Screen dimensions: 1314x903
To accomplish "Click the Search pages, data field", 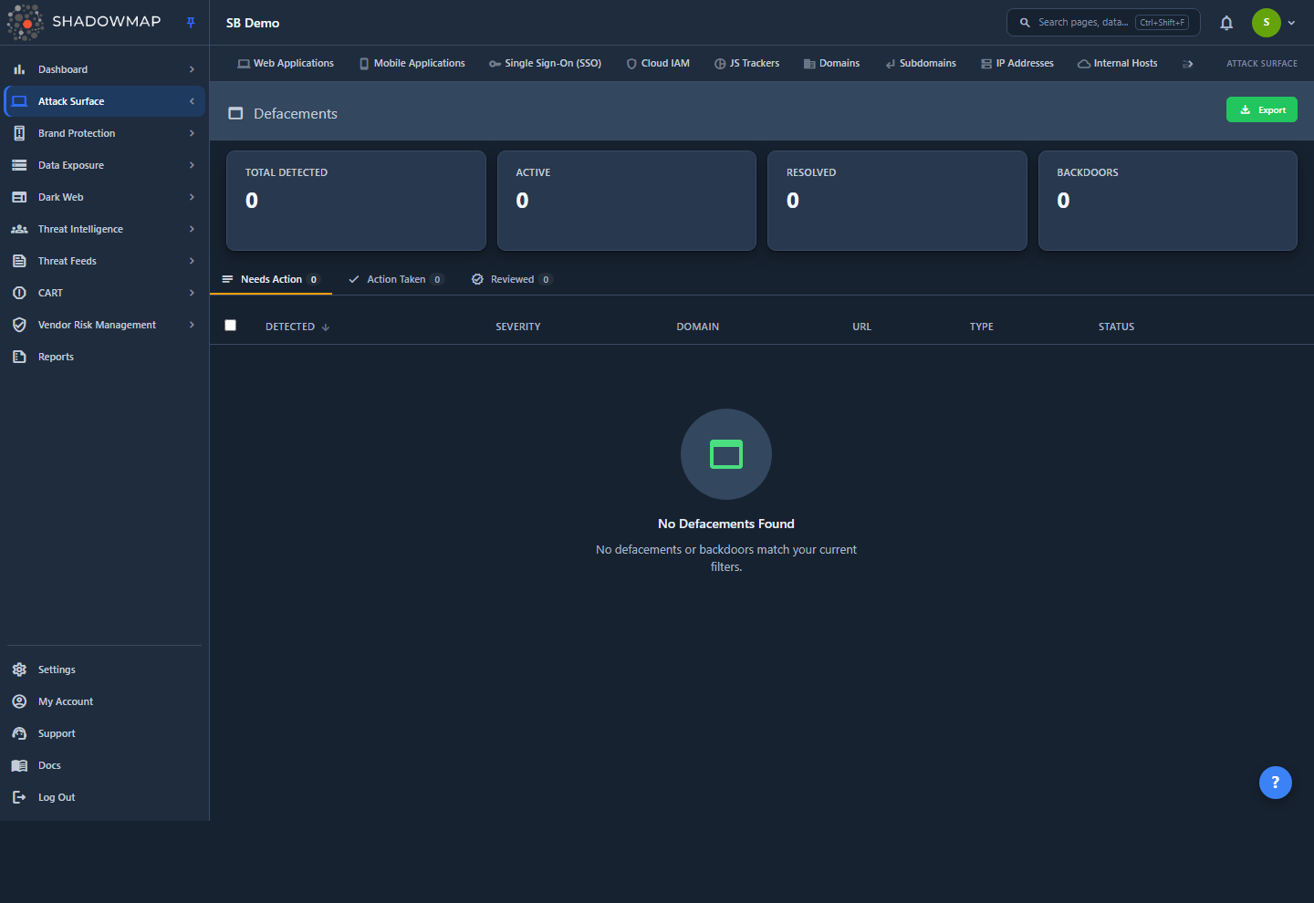I will tap(1103, 23).
